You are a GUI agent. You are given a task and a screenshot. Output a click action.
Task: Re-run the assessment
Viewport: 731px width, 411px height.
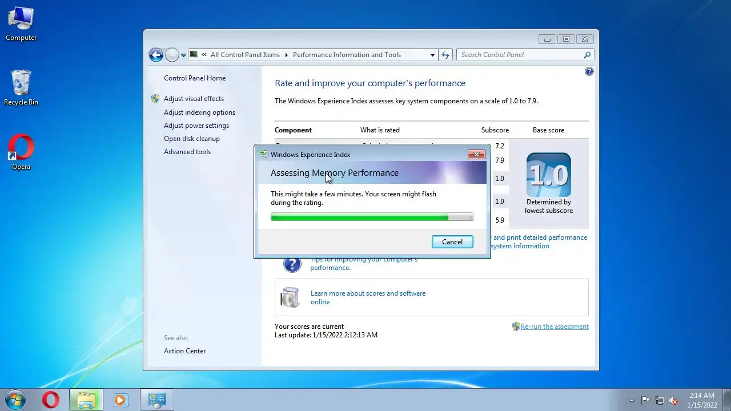(x=555, y=327)
